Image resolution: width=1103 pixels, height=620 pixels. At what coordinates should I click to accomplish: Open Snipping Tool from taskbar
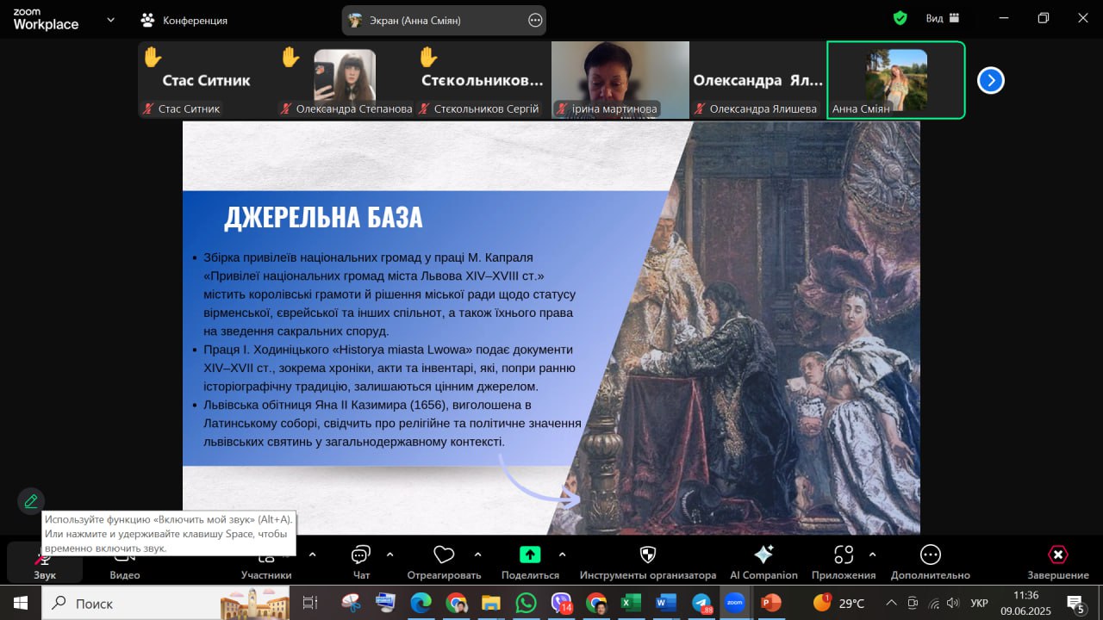(351, 603)
